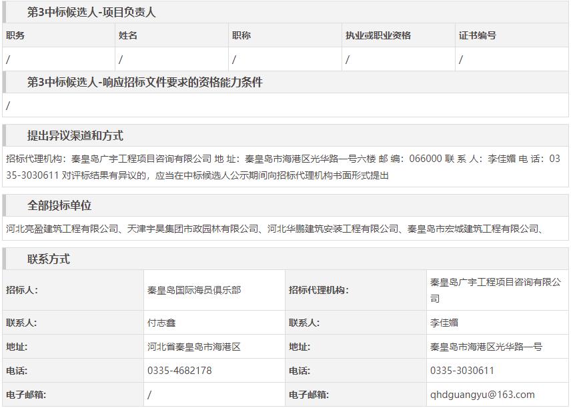Click the 响应招标文件要求的资格能力条件 section header
This screenshot has width=571, height=408.
point(145,82)
